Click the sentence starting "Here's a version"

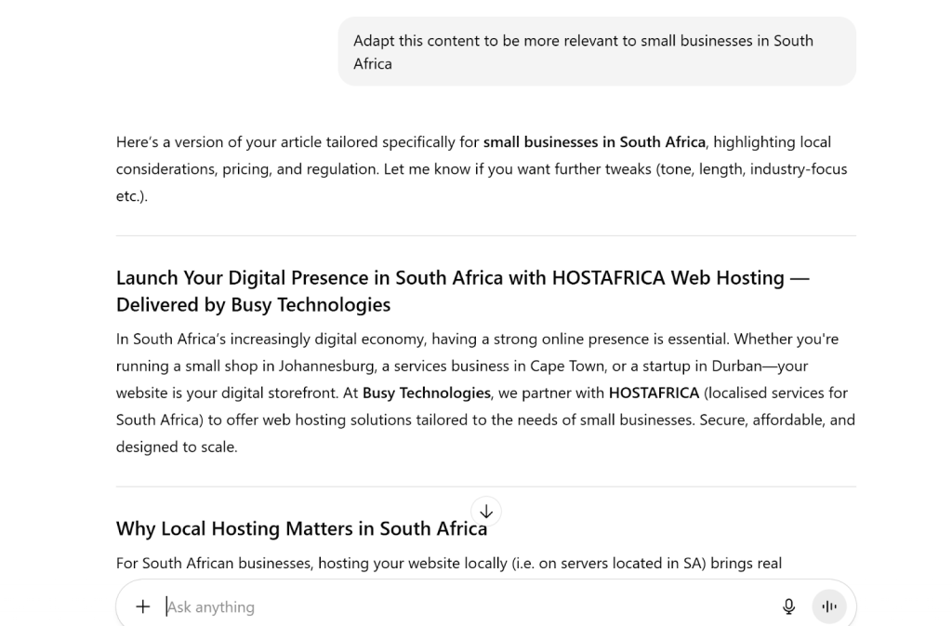point(297,142)
